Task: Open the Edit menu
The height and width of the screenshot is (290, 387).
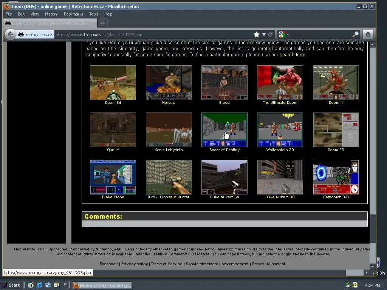Action: [21, 14]
